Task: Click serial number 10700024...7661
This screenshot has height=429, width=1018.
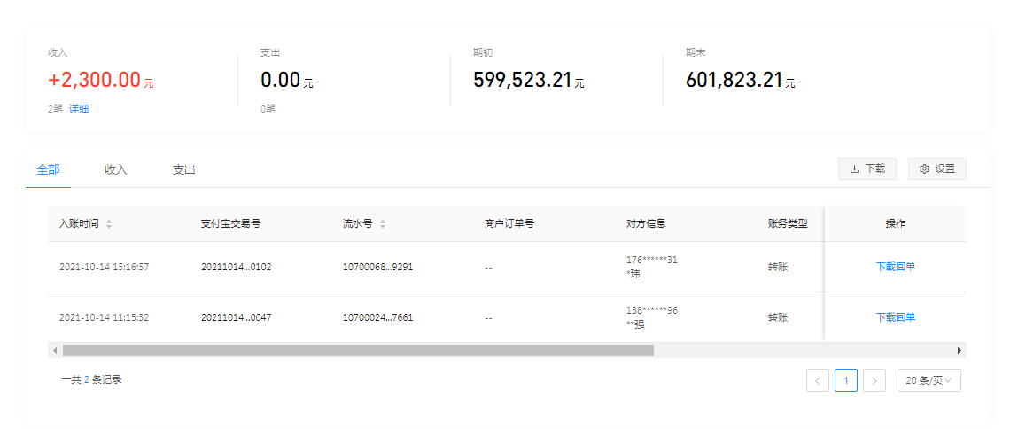Action: (x=377, y=317)
